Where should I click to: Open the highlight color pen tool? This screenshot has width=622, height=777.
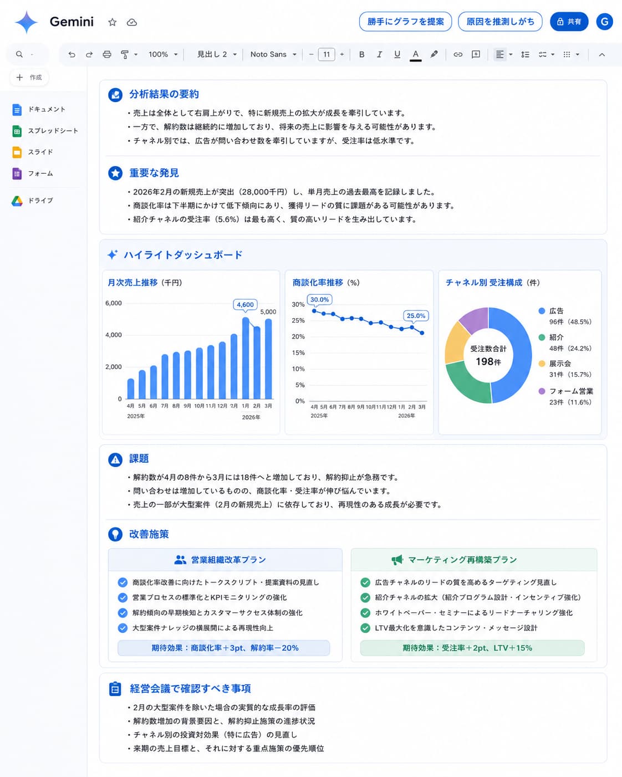[x=434, y=54]
